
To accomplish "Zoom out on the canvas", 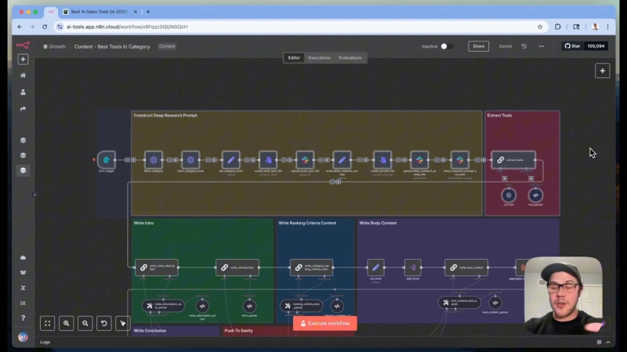I will [85, 323].
